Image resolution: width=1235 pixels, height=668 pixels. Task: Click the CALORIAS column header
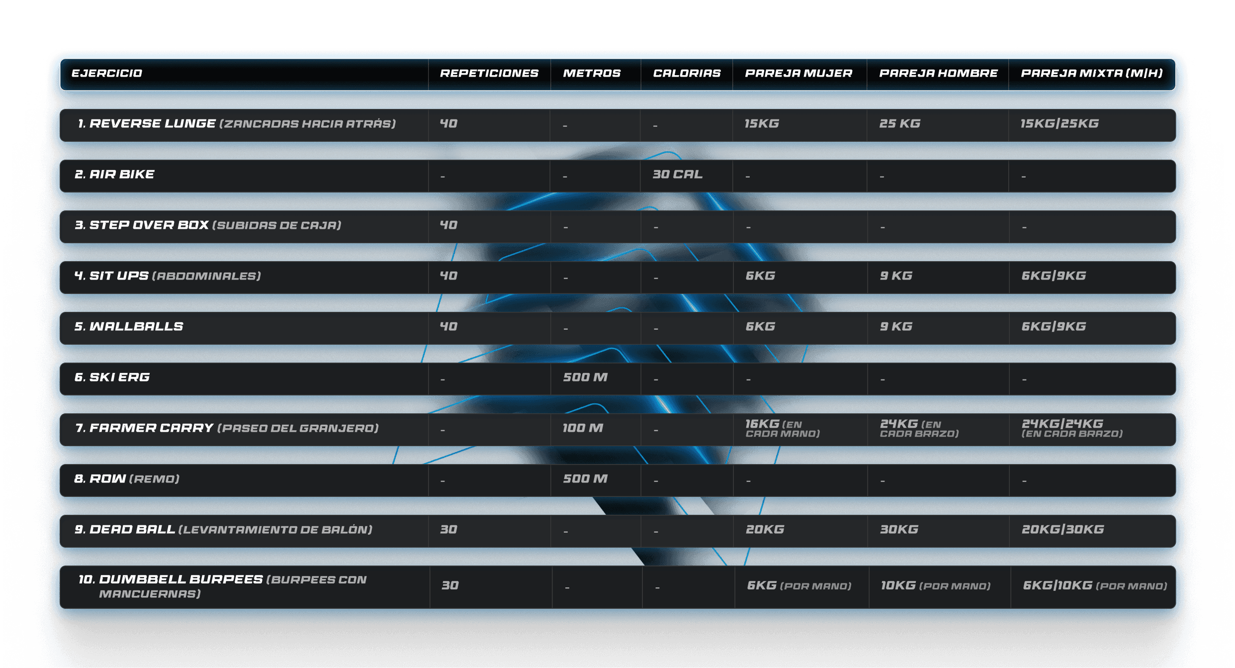tap(687, 74)
